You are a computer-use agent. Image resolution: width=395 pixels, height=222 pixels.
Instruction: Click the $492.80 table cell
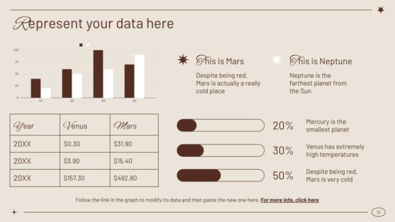tap(134, 178)
